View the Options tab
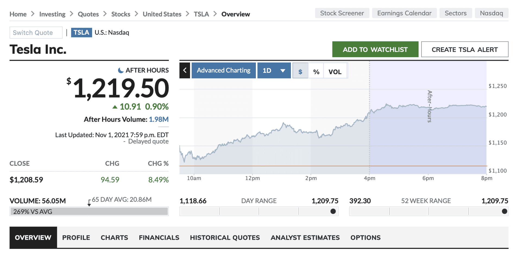 [x=365, y=238]
